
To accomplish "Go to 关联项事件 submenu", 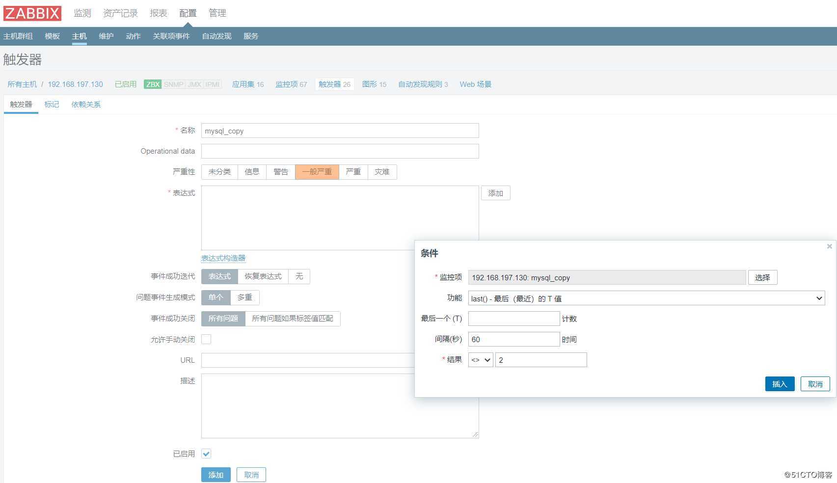I will click(x=171, y=36).
